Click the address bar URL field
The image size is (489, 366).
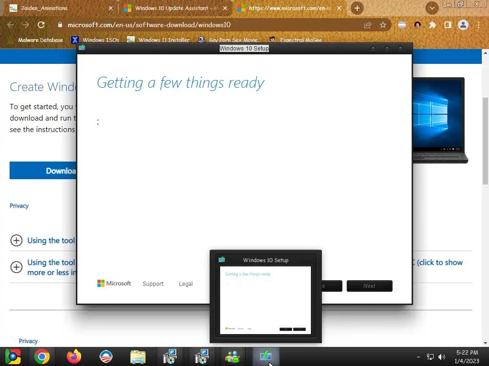pos(212,25)
